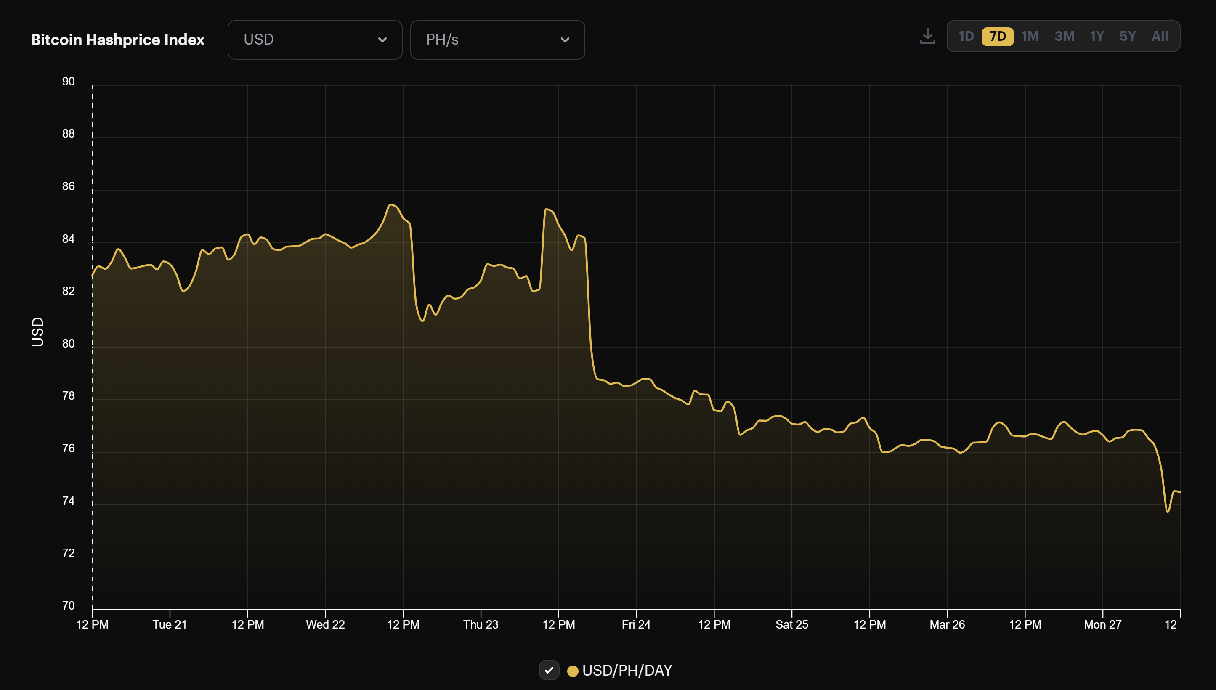Click the Wed 22 axis label
This screenshot has width=1216, height=690.
325,625
